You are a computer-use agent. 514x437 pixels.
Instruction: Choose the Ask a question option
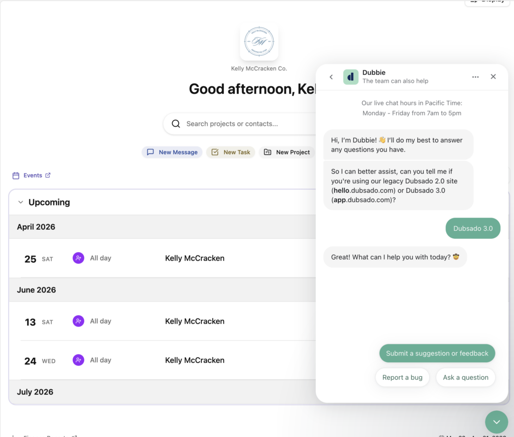click(x=465, y=377)
